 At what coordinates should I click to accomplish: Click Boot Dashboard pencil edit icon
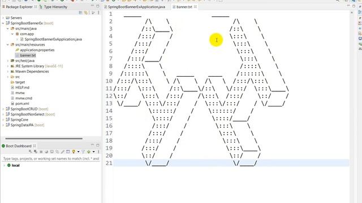pyautogui.click(x=63, y=152)
